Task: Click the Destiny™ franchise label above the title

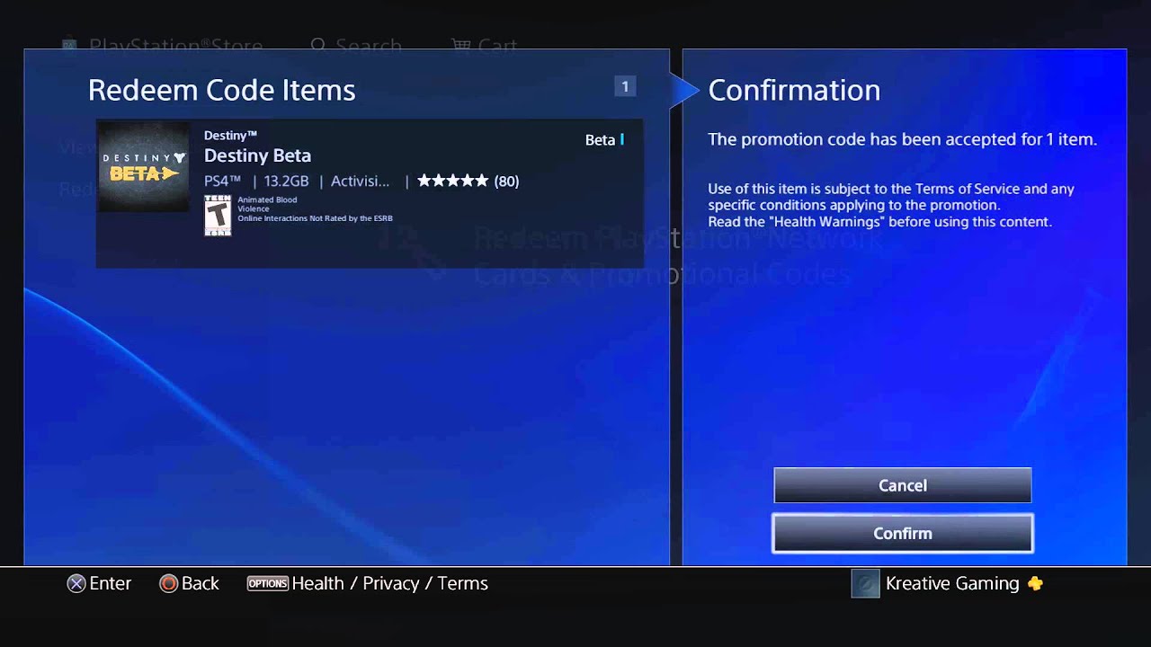Action: [230, 135]
